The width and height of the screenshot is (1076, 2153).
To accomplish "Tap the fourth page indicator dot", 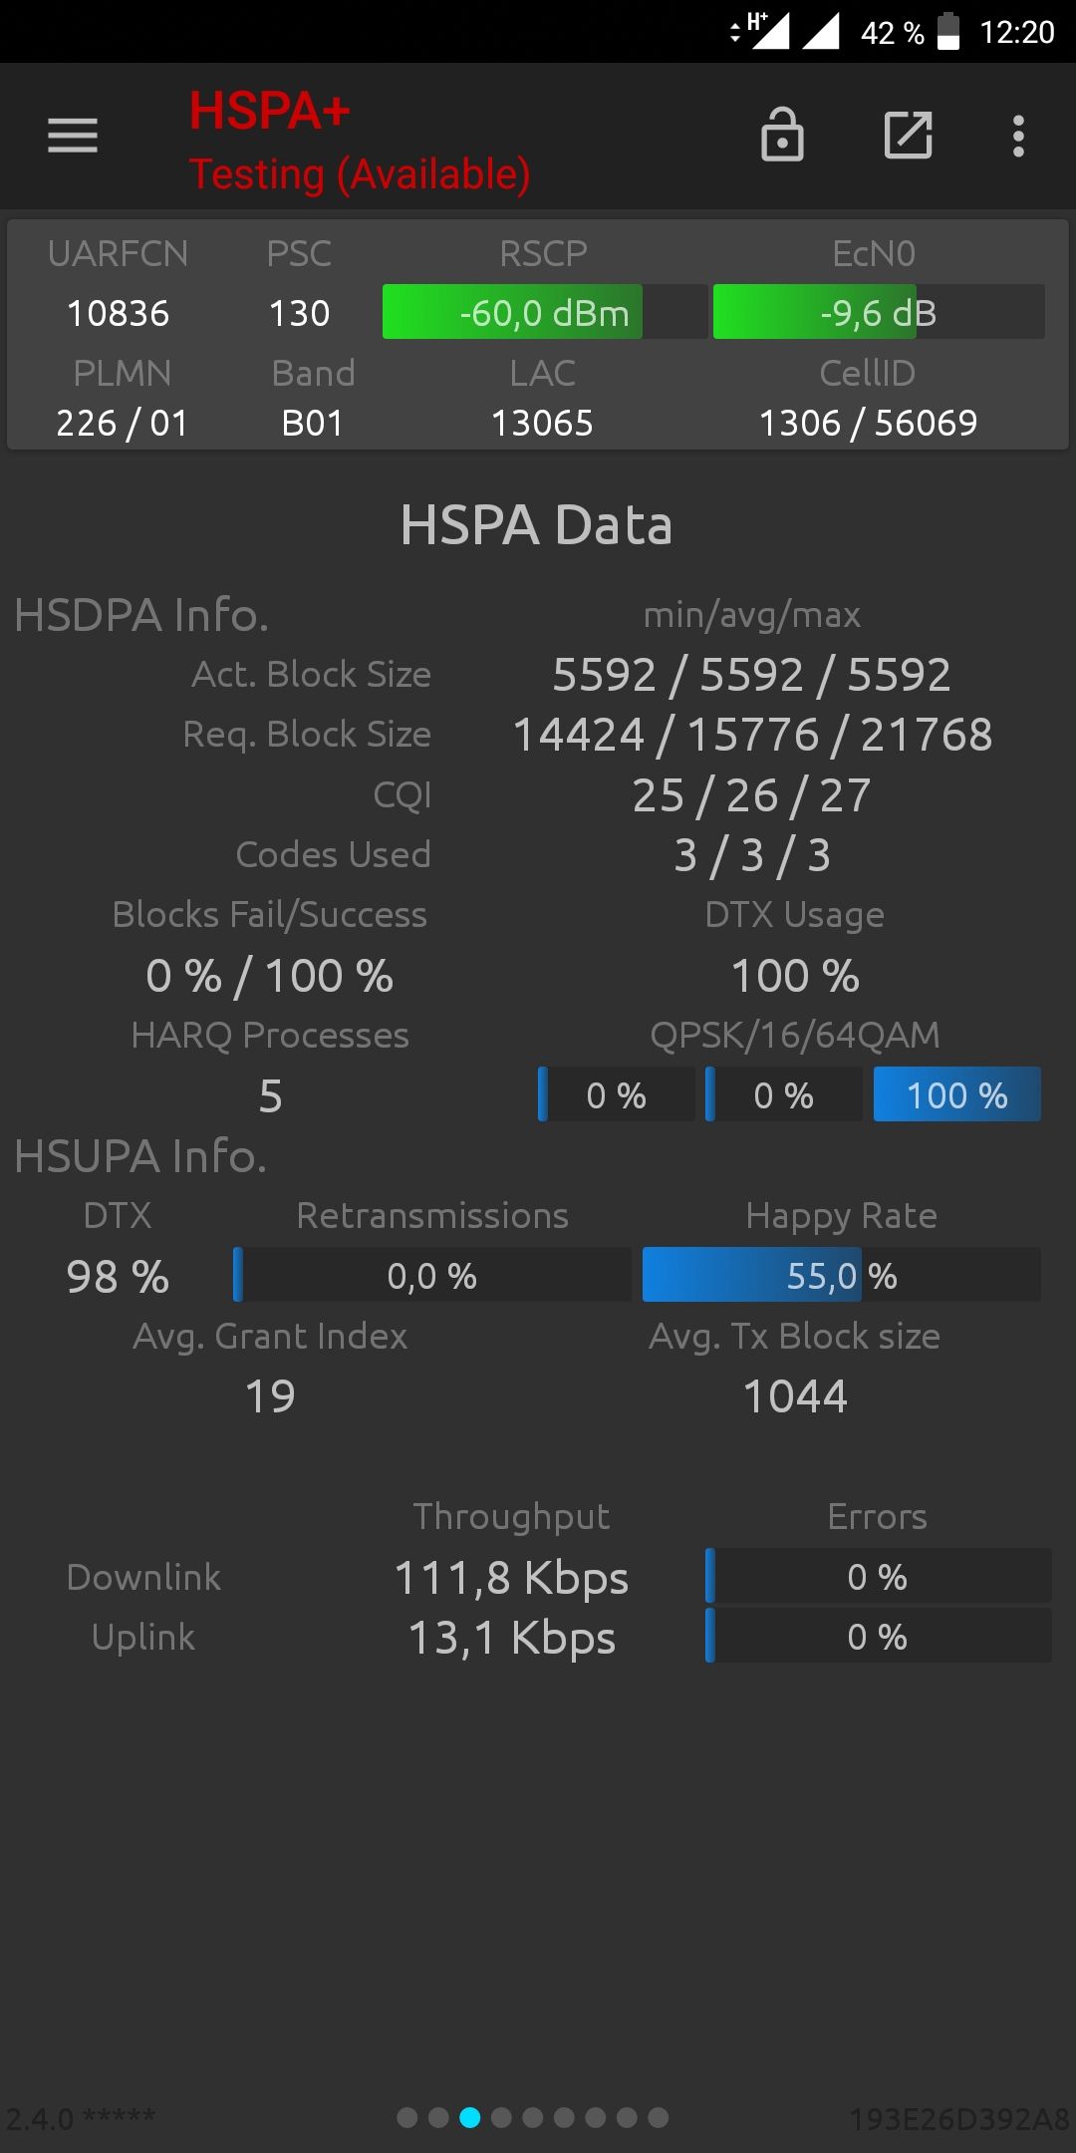I will coord(501,2117).
